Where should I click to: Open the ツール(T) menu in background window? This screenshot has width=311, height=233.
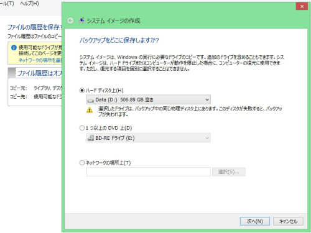tap(7, 4)
